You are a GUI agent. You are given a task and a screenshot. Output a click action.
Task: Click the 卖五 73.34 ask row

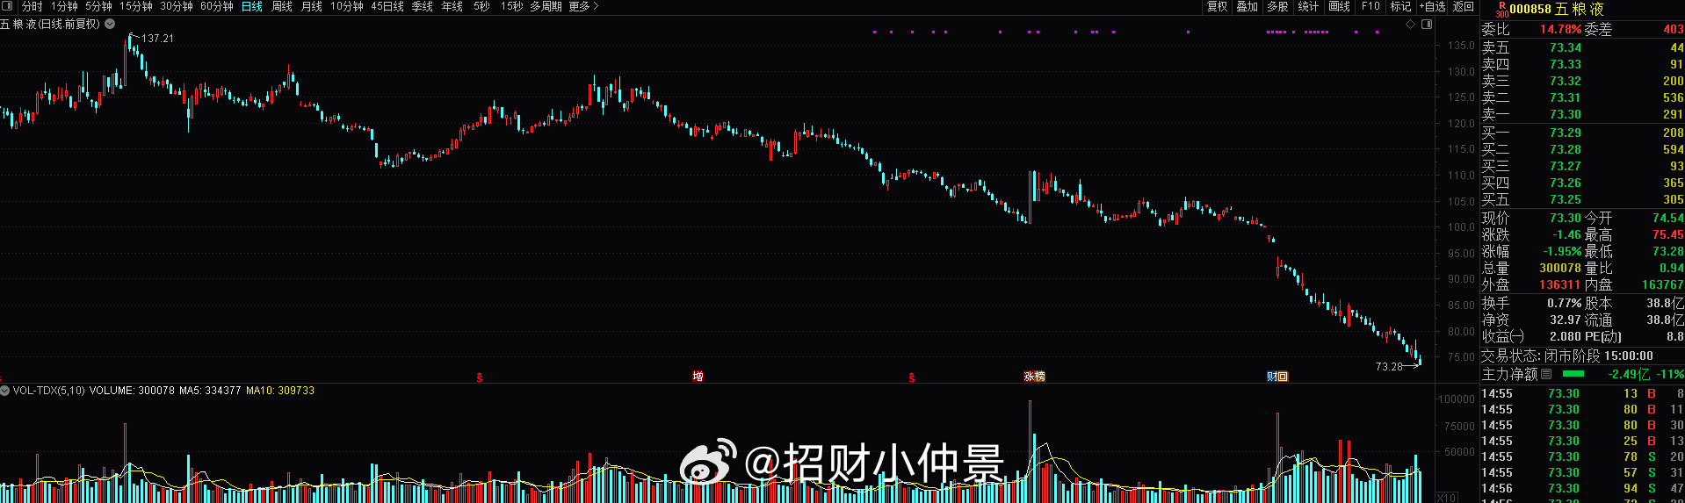click(1582, 47)
